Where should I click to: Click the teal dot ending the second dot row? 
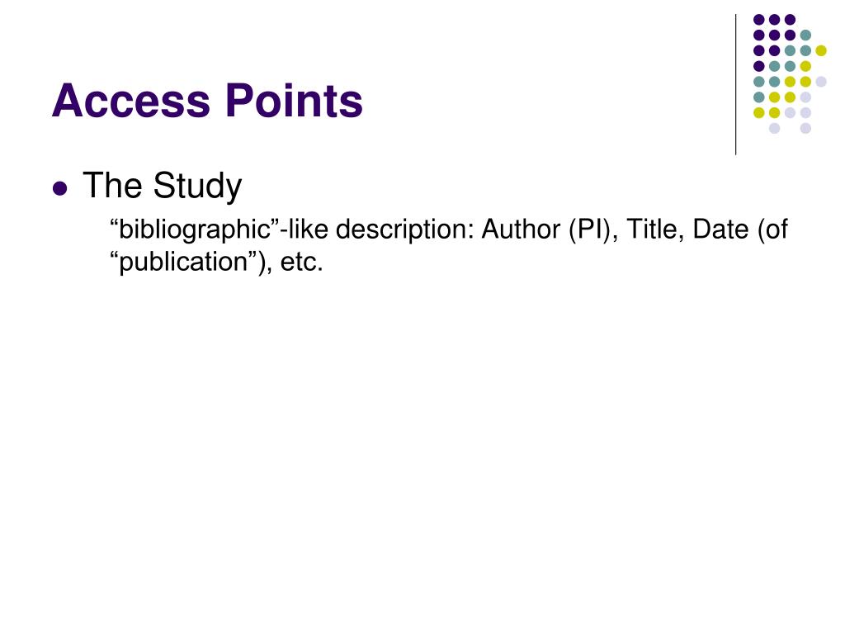tap(805, 35)
